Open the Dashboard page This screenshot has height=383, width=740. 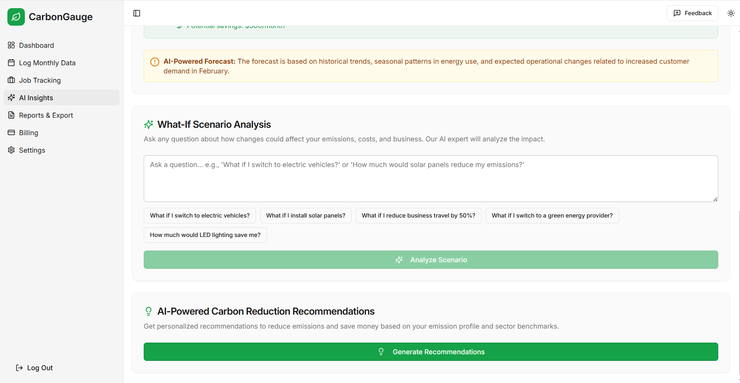click(61, 45)
